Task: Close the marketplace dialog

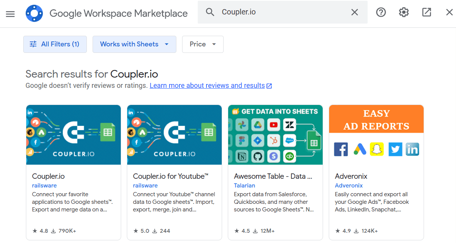Action: tap(449, 12)
